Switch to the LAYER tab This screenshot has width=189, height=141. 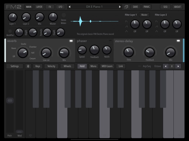coord(39,7)
